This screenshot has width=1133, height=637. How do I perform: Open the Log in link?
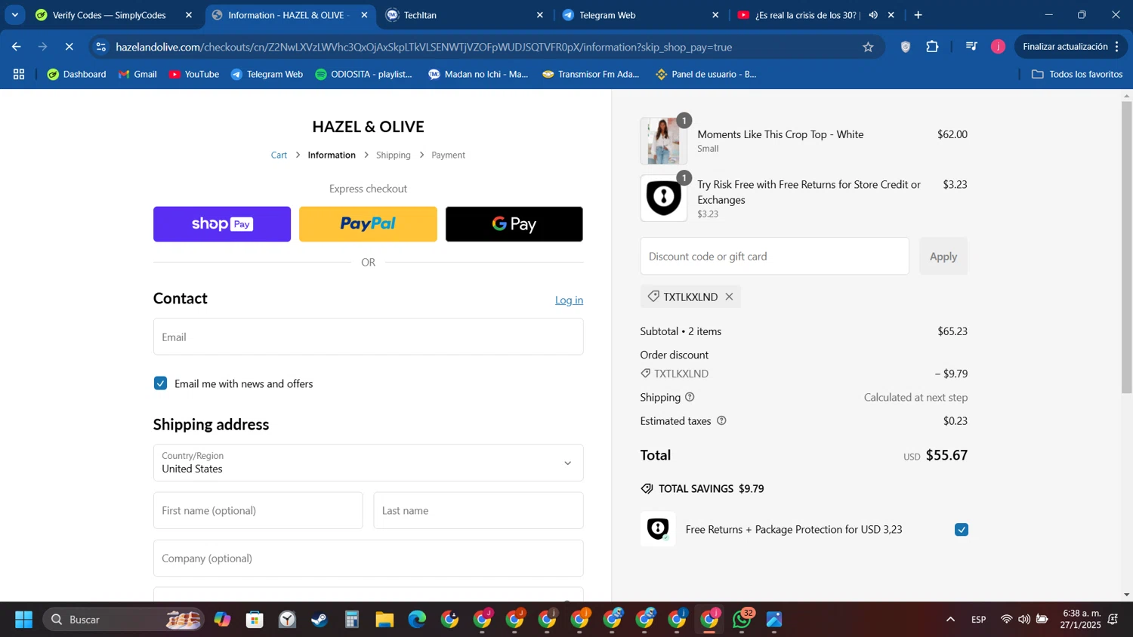[569, 300]
